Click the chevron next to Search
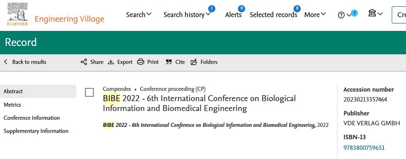Image resolution: width=406 pixels, height=159 pixels. tap(149, 14)
